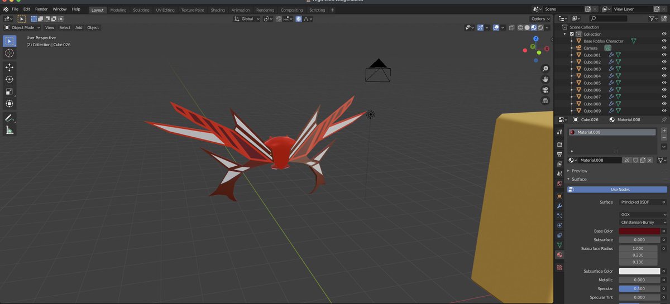Open the Object Data properties tab
The height and width of the screenshot is (304, 670).
coord(559,245)
